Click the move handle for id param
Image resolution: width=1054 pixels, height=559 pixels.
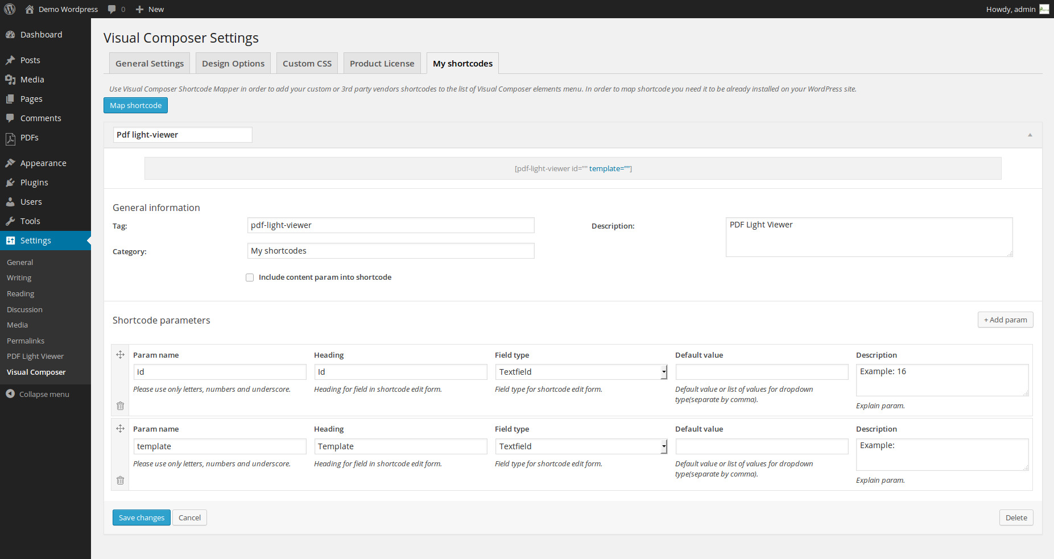(120, 355)
